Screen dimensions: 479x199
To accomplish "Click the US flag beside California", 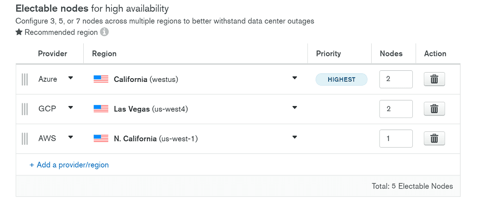I will coord(101,79).
